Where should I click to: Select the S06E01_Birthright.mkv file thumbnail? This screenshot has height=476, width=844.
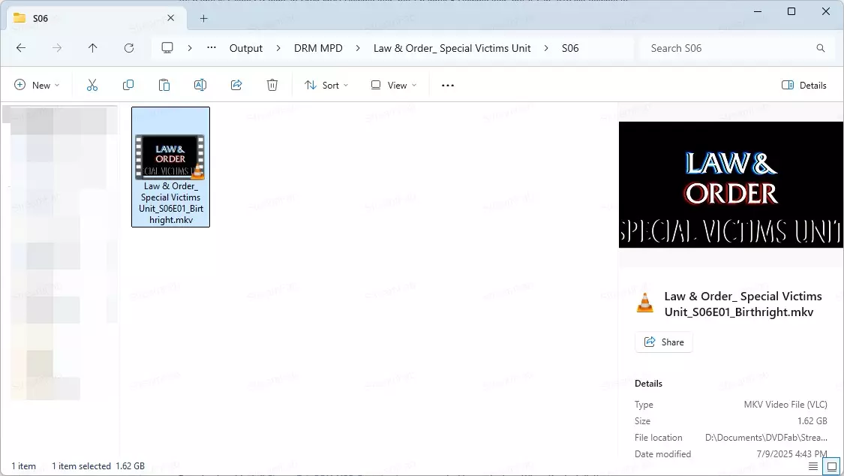170,167
